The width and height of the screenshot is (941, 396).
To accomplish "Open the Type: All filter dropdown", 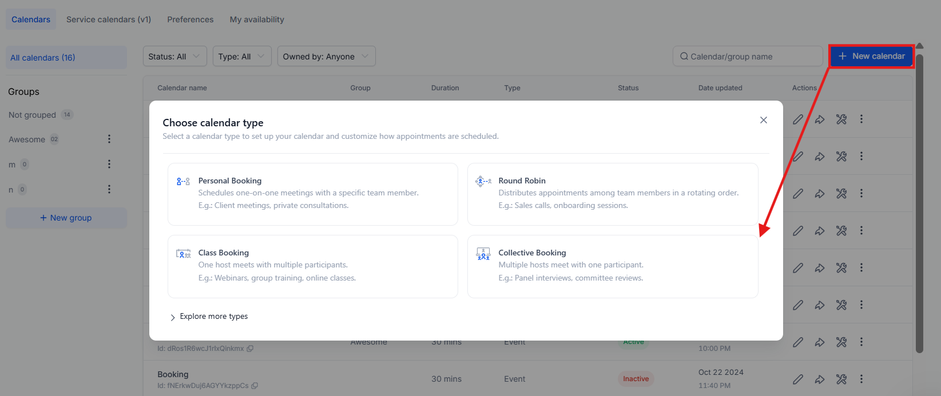I will pos(242,57).
